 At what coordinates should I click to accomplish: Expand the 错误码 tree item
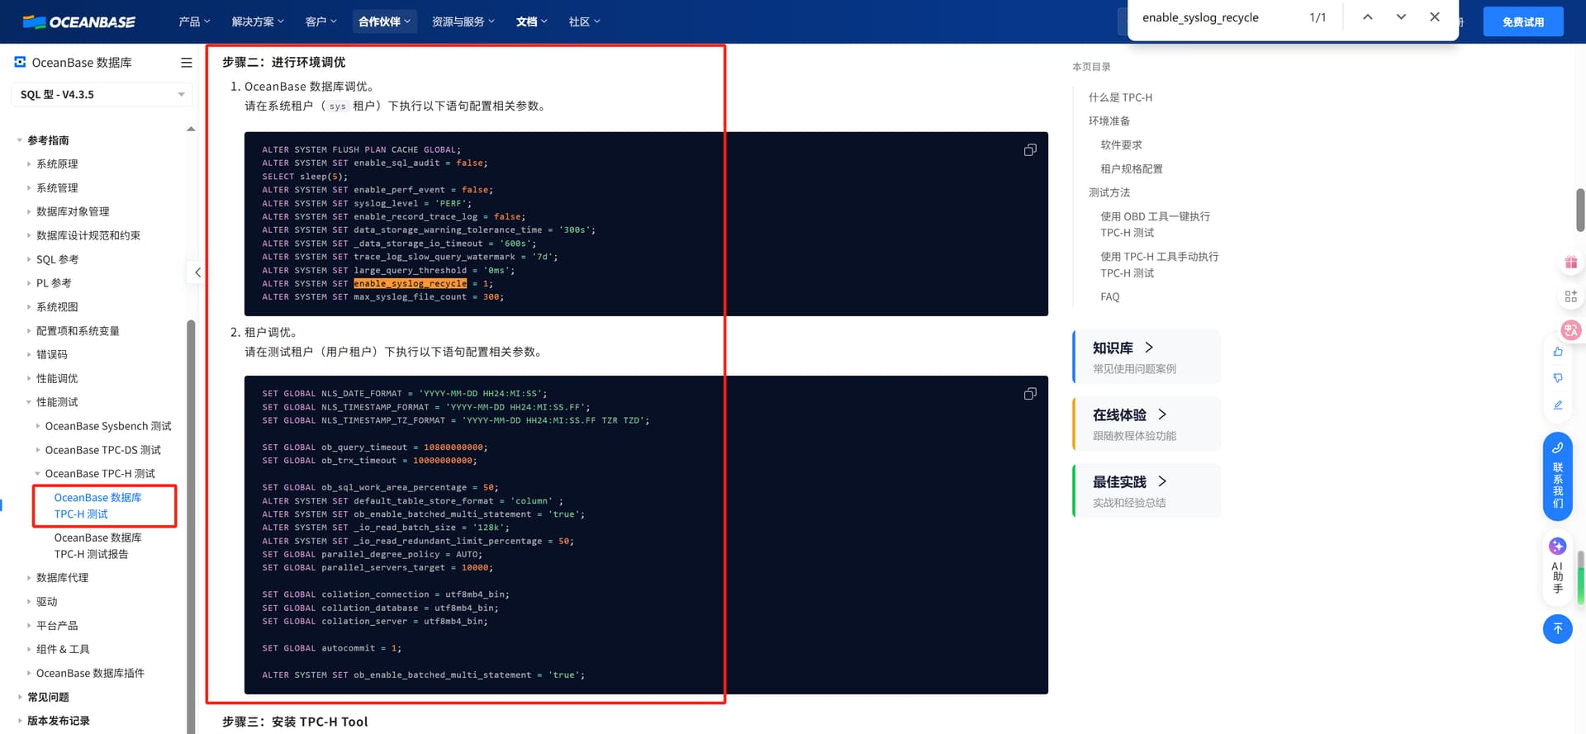pos(29,355)
